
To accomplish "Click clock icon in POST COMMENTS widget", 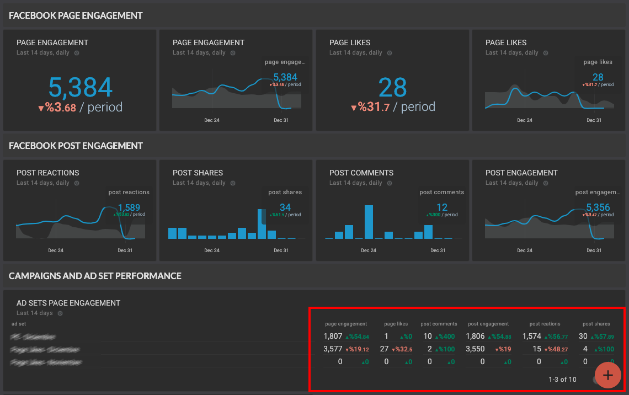I will coord(389,183).
